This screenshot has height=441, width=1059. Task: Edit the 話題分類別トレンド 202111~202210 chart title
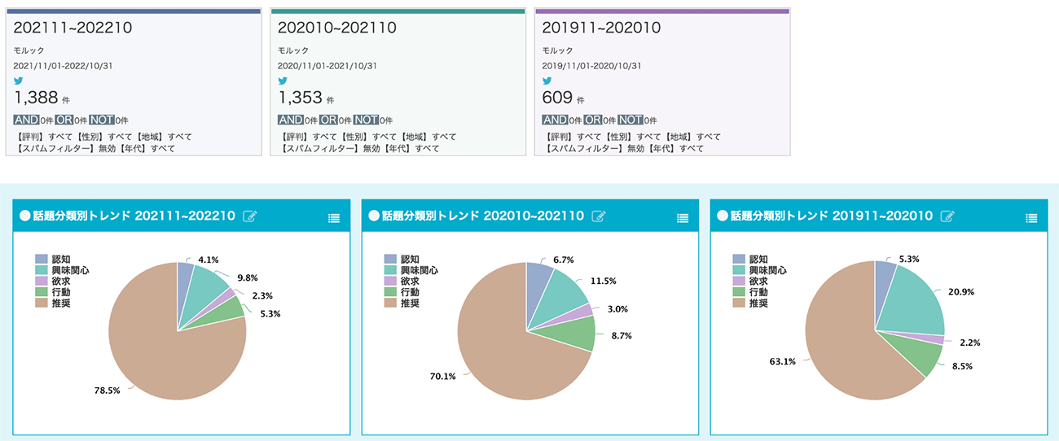(x=251, y=216)
